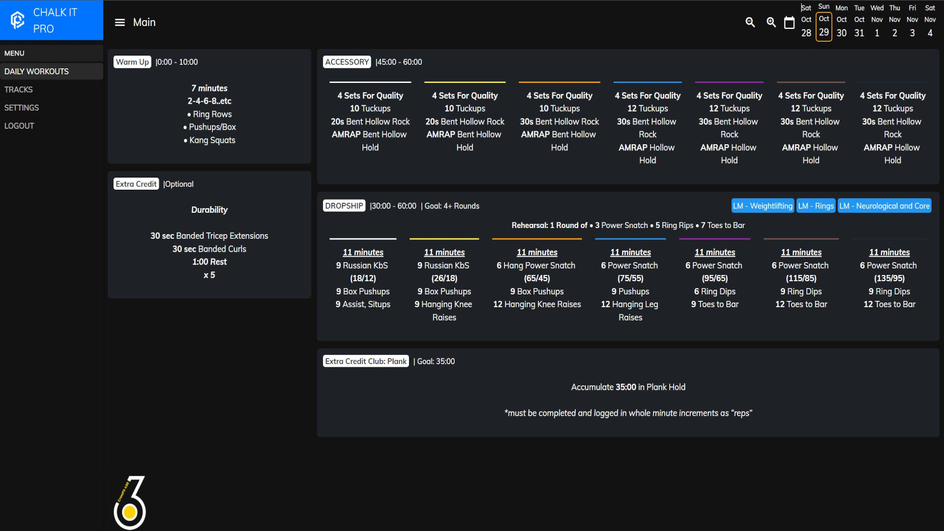Jump to Wednesday Nov 1
Screen dimensions: 944x531
click(x=877, y=21)
